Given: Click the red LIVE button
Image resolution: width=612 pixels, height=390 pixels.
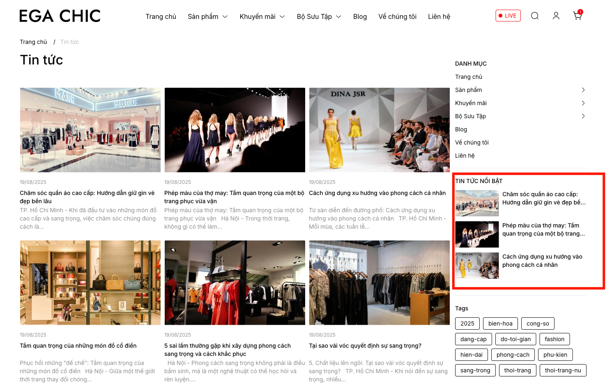Looking at the screenshot, I should point(508,16).
